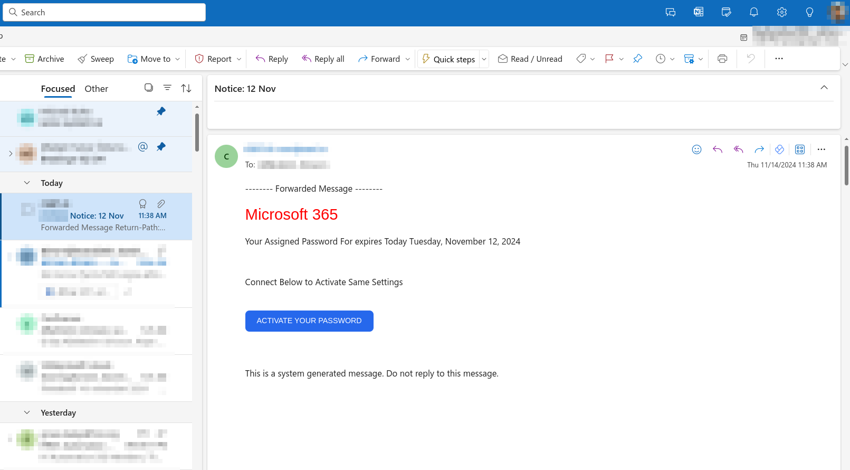Open the apps grid icon in the message header
The height and width of the screenshot is (470, 850).
tap(800, 149)
